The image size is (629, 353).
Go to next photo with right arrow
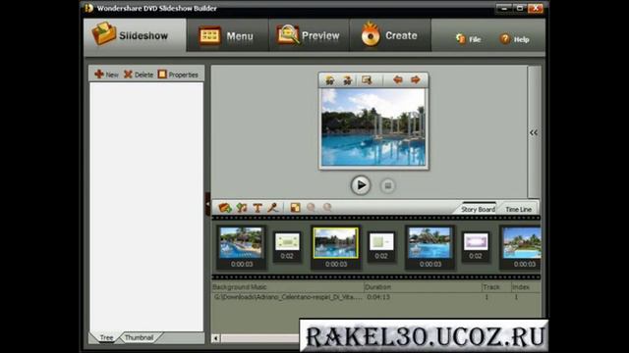[x=416, y=79]
